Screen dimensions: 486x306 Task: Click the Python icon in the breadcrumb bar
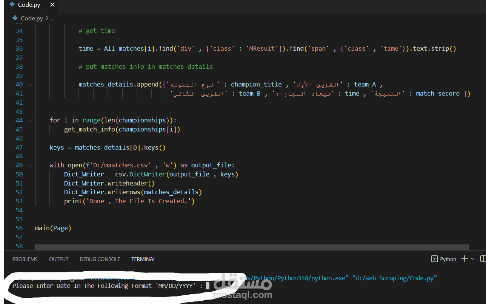tap(14, 18)
